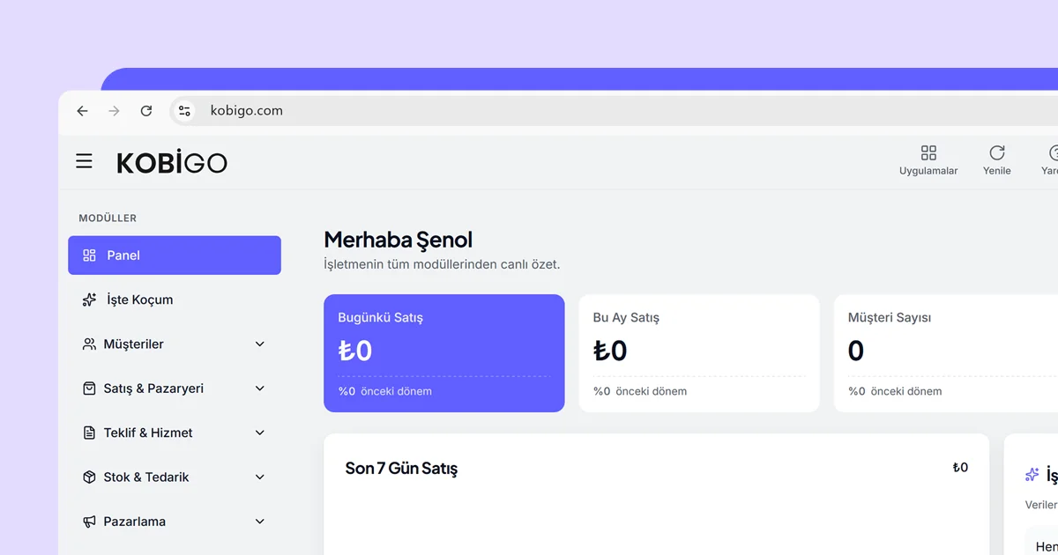Screen dimensions: 1058x555
Task: Click the Pazarlama megaphone icon
Action: [x=89, y=522]
